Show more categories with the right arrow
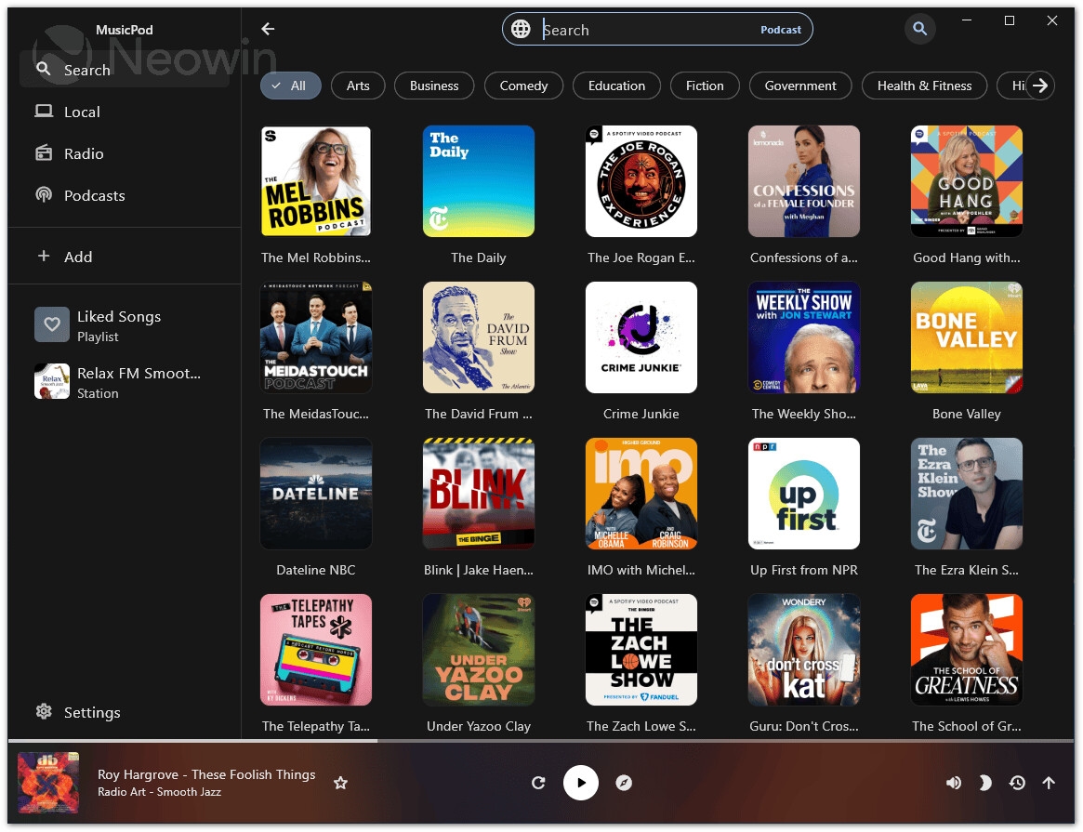This screenshot has width=1083, height=832. 1040,86
